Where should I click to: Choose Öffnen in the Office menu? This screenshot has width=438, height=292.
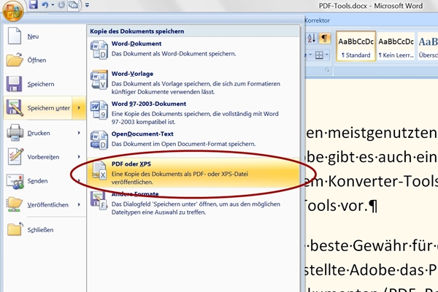pos(45,60)
